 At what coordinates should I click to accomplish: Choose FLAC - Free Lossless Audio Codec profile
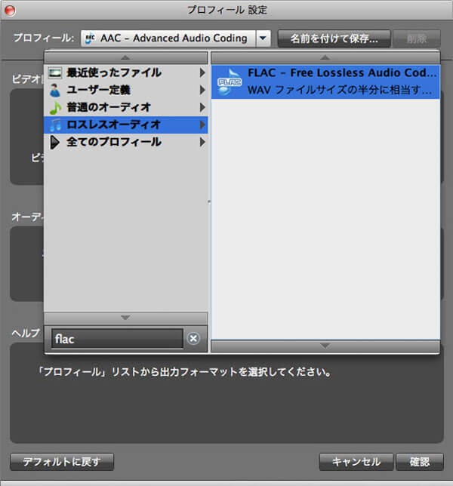tap(325, 82)
